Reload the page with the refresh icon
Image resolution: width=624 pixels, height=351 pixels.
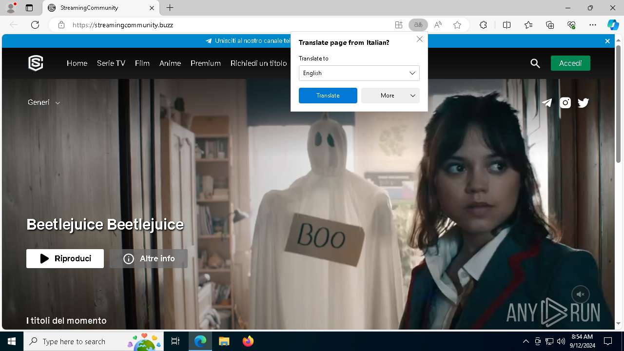coord(35,25)
